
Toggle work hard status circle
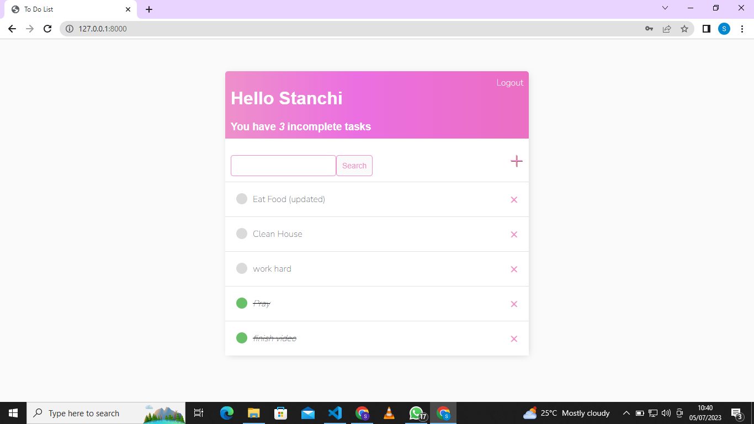[x=242, y=268]
